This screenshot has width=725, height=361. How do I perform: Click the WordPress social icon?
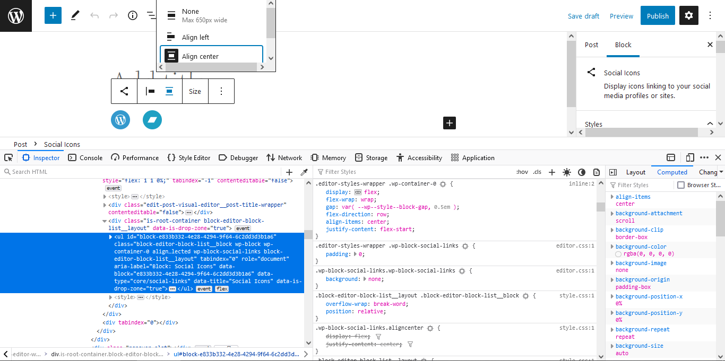tap(120, 120)
